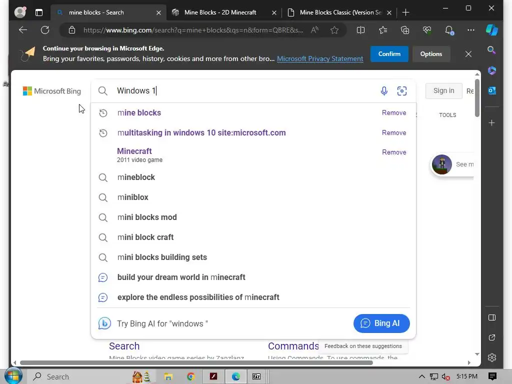The height and width of the screenshot is (384, 512).
Task: Open the Copilot sidebar icon
Action: coord(492,30)
